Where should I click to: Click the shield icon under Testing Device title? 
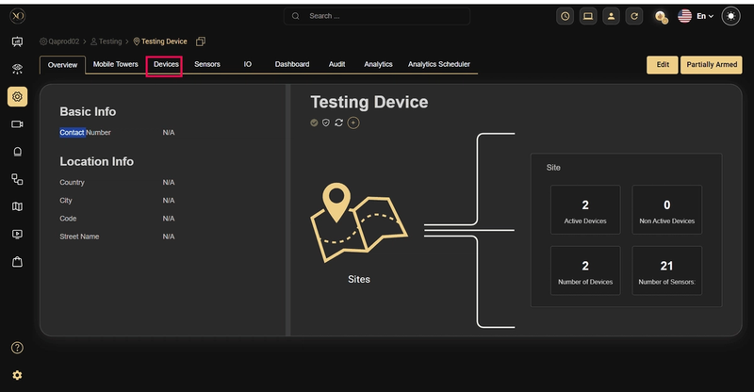(x=326, y=122)
